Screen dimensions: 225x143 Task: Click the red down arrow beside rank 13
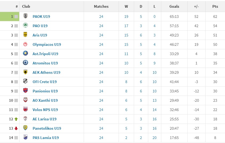(16, 128)
